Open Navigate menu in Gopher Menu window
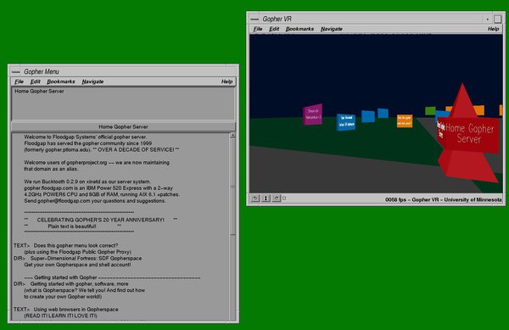Viewport: 509px width, 330px height. 92,81
